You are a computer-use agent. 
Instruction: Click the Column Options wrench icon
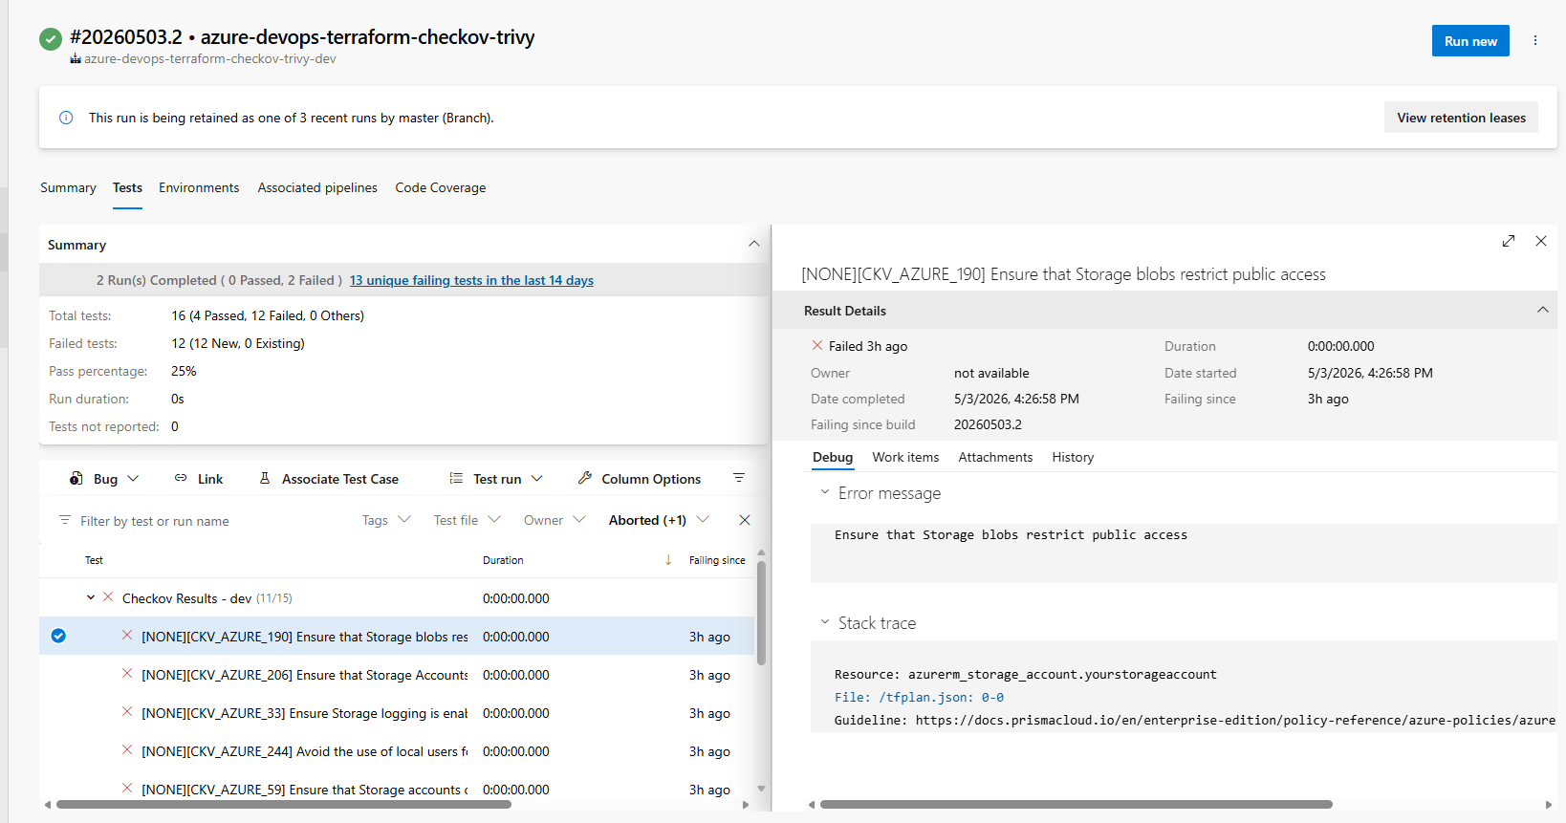(585, 478)
